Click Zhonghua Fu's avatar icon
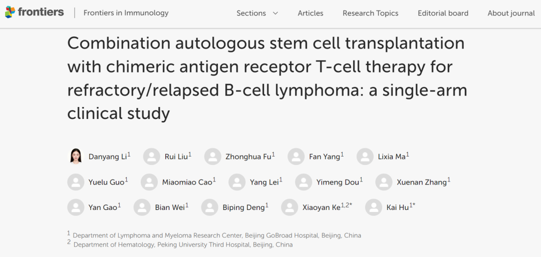Image resolution: width=541 pixels, height=257 pixels. pos(212,156)
